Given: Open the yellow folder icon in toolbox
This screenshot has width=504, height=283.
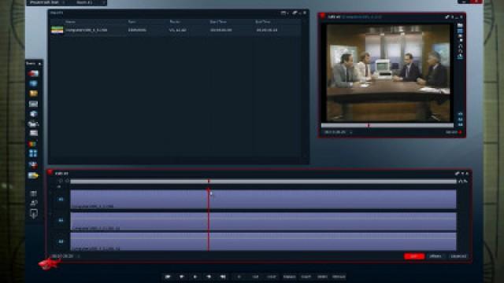Looking at the screenshot, I should (x=33, y=94).
